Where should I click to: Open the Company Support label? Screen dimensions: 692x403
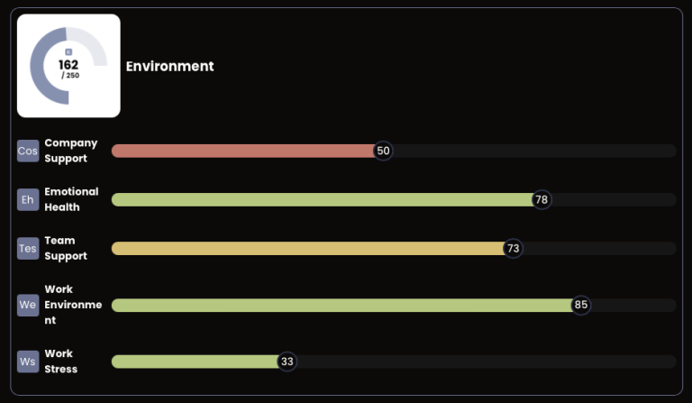coord(70,151)
